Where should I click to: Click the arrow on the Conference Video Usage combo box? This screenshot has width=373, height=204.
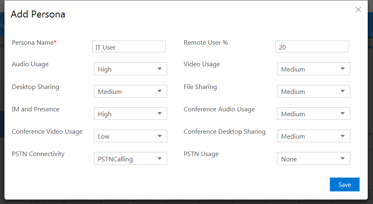[159, 136]
